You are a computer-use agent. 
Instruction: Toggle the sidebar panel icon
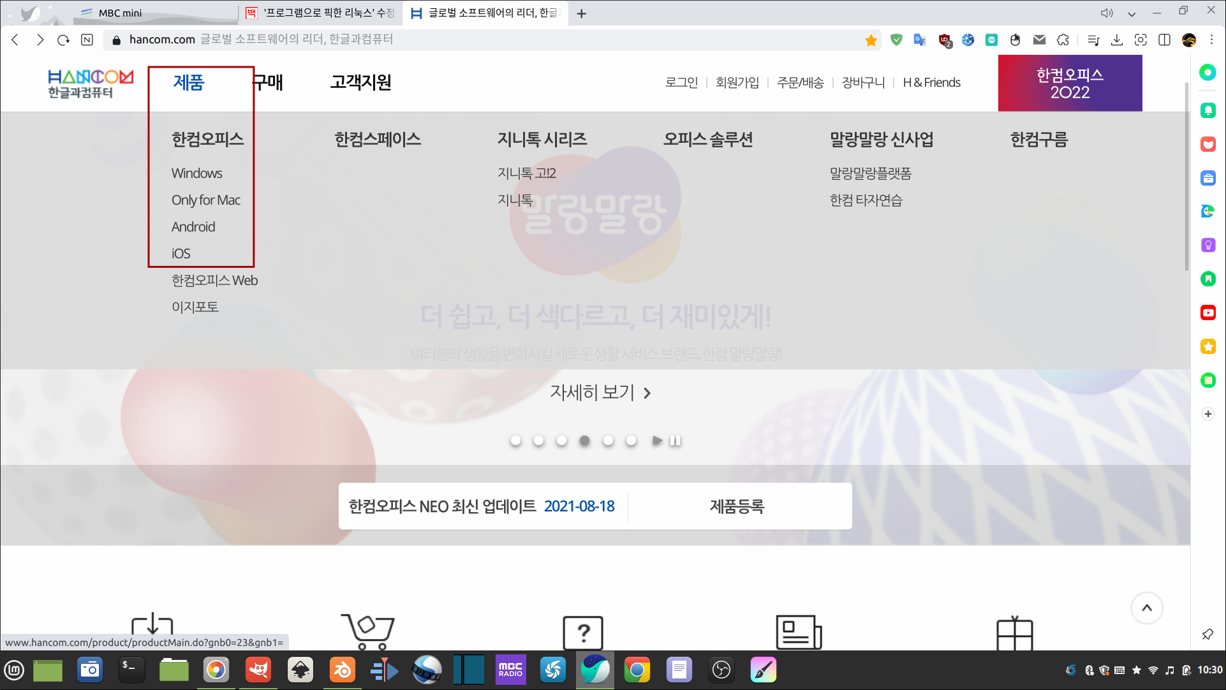tap(1164, 40)
